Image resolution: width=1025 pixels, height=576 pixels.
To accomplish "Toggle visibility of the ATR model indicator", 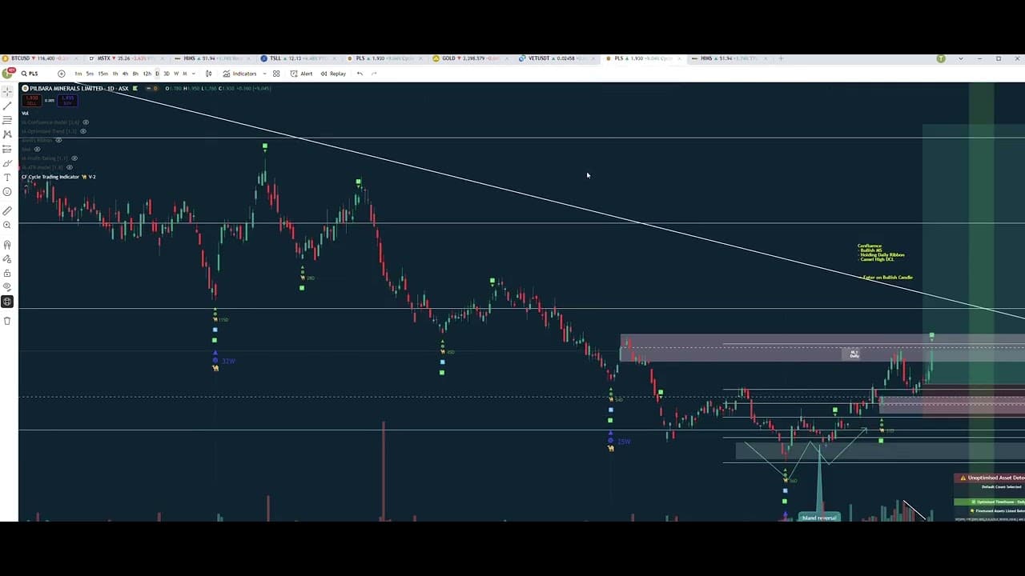I will click(x=70, y=167).
